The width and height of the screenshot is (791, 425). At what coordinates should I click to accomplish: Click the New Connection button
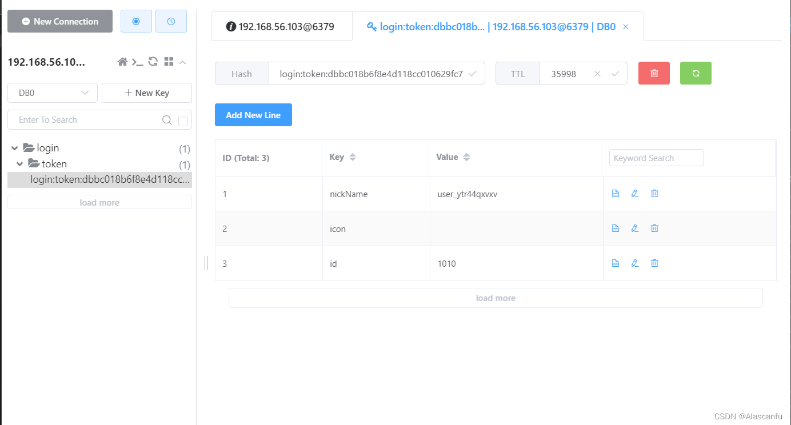(x=60, y=21)
